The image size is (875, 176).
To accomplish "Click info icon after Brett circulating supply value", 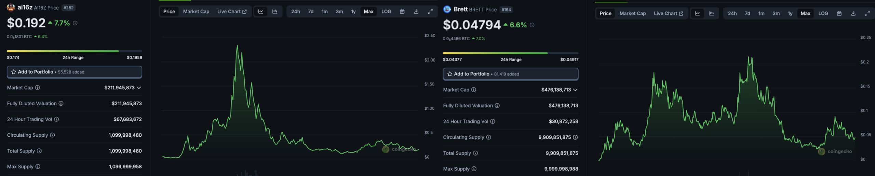I will 575,137.
